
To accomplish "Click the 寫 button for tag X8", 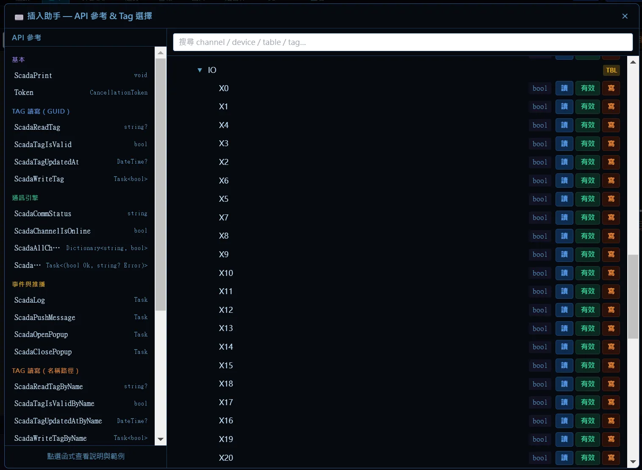I will (611, 236).
